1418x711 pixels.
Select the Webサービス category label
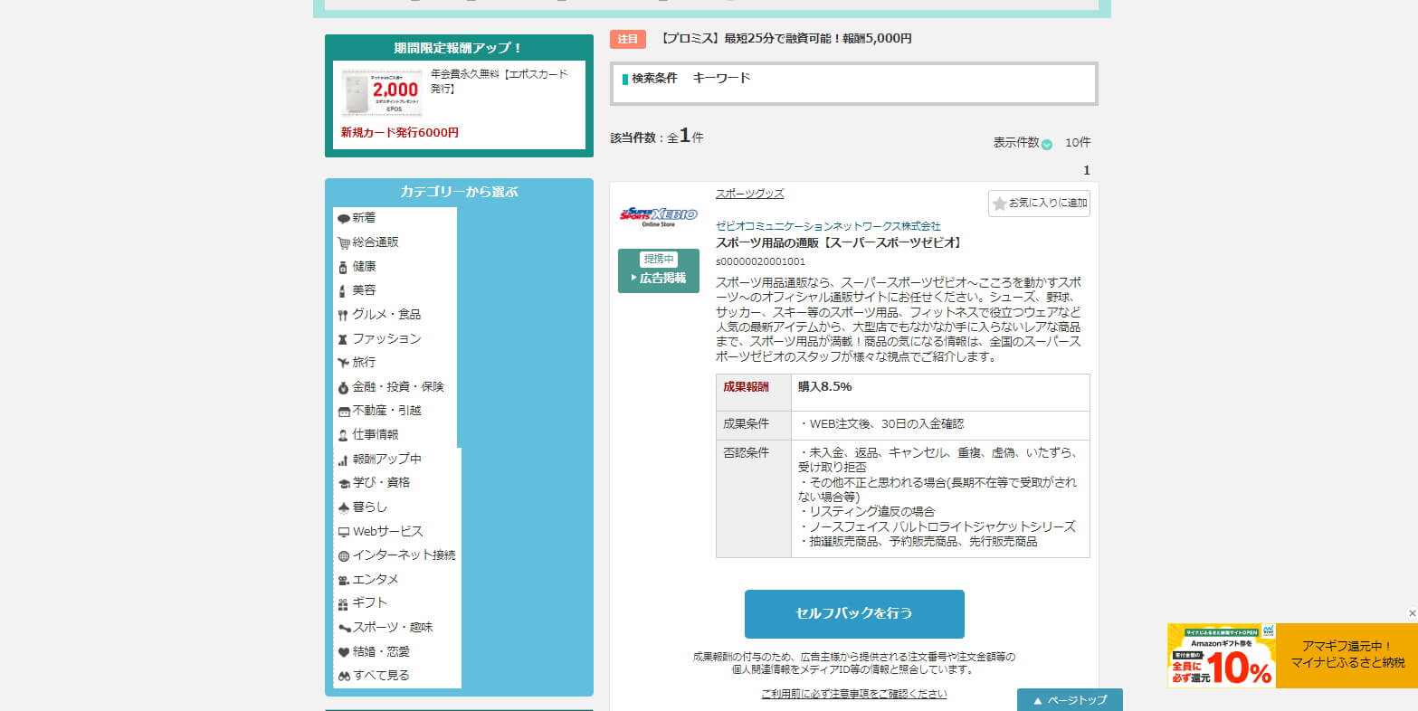click(387, 532)
